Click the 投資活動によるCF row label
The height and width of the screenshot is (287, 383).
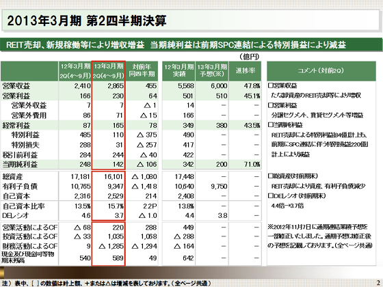pos(30,236)
